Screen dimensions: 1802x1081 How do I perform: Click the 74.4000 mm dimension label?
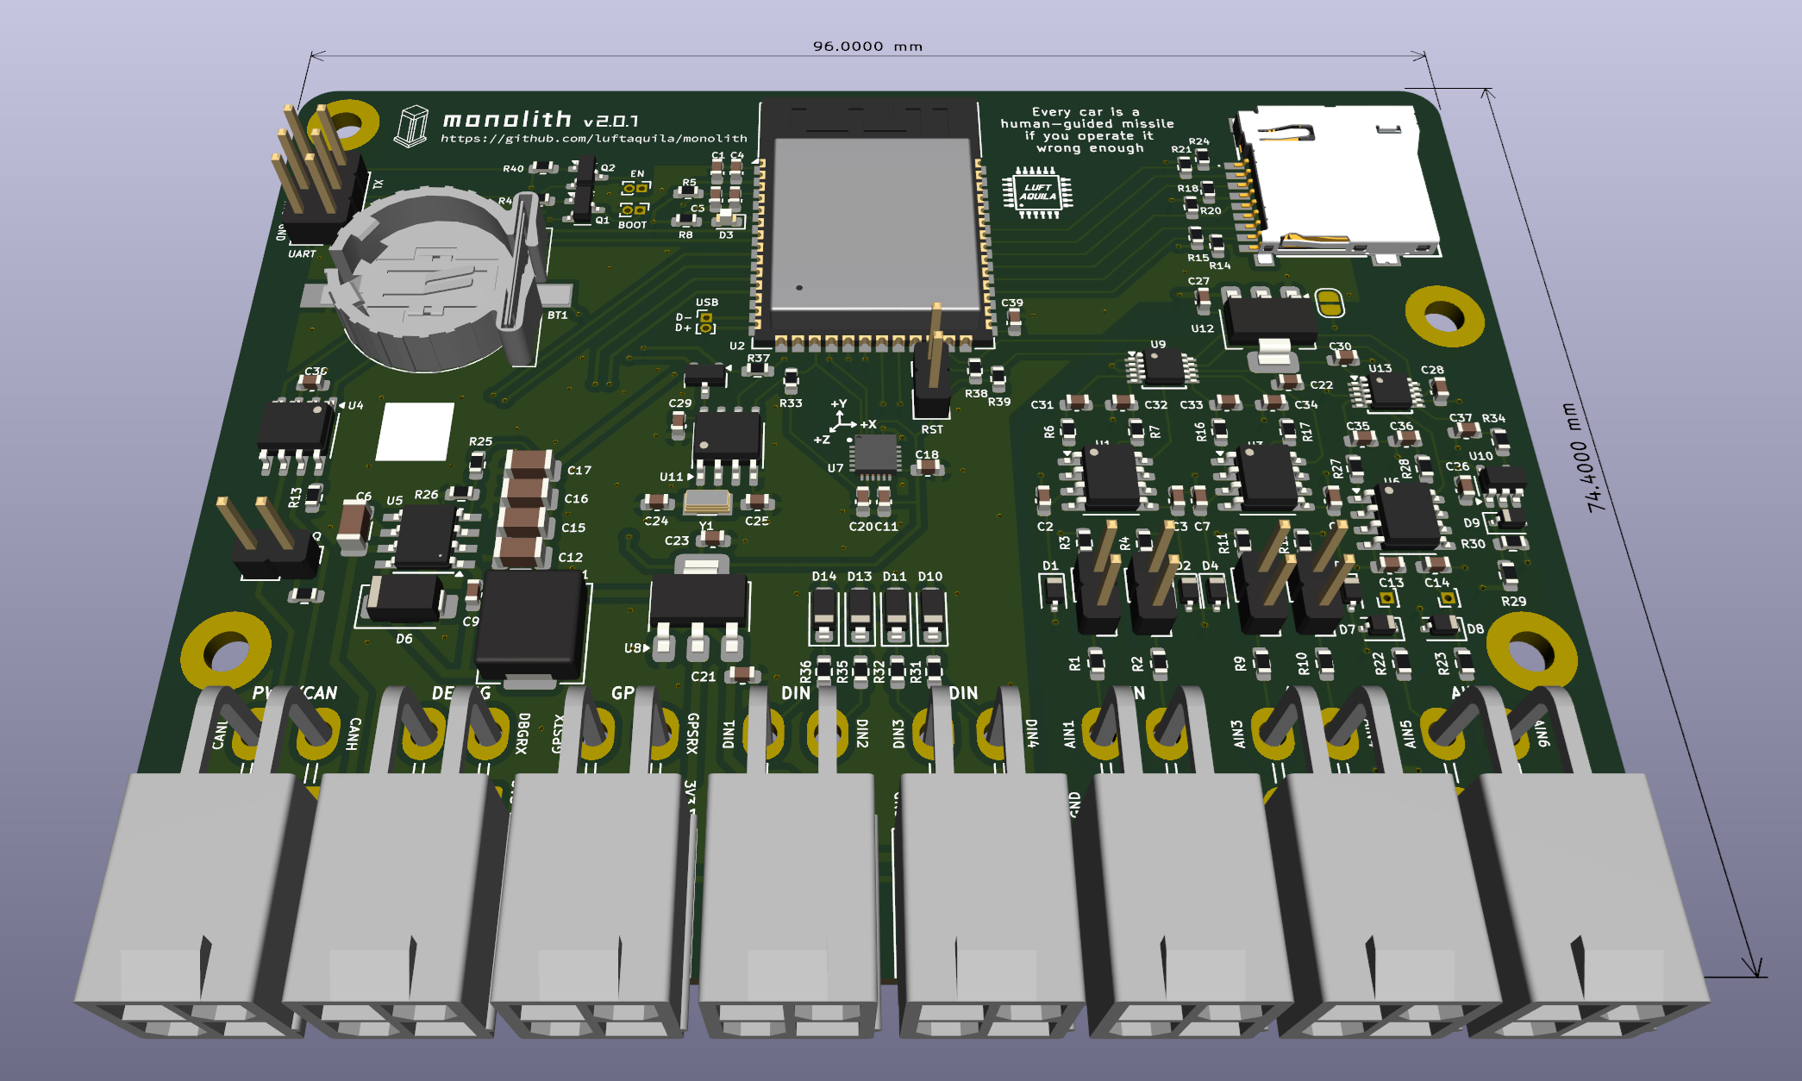pyautogui.click(x=1585, y=458)
